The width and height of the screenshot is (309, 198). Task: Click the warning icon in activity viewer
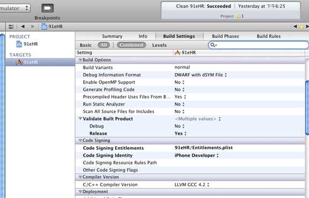coord(238,16)
